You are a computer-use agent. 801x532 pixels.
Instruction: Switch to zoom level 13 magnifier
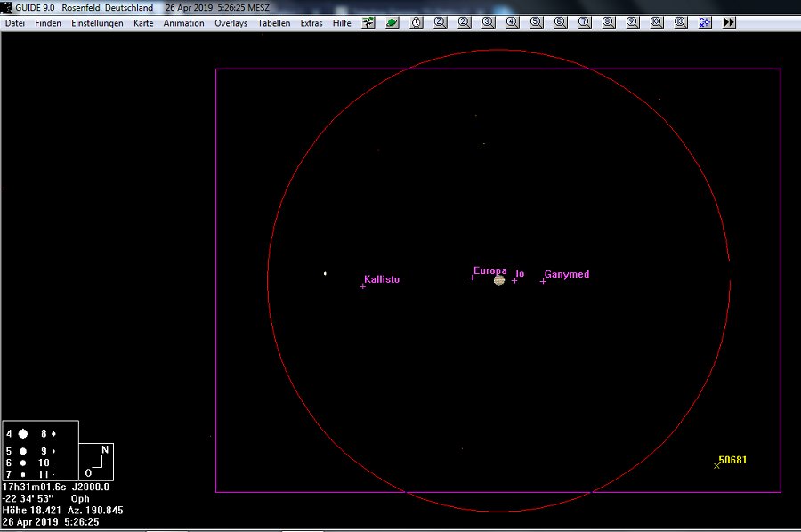[x=681, y=23]
